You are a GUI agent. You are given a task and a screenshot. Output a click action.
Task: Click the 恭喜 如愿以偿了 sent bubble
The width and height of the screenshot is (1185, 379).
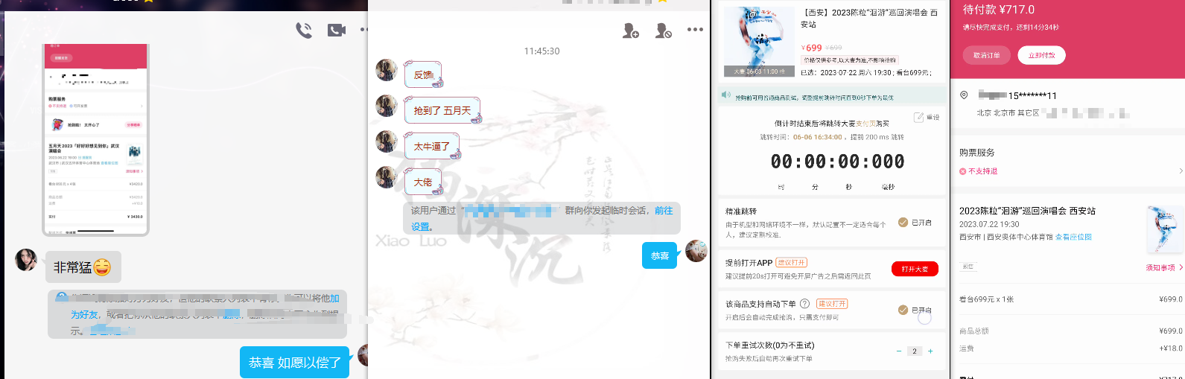pos(294,363)
